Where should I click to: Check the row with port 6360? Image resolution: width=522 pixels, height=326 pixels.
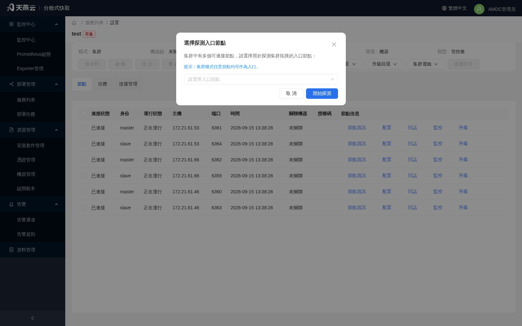[84, 192]
